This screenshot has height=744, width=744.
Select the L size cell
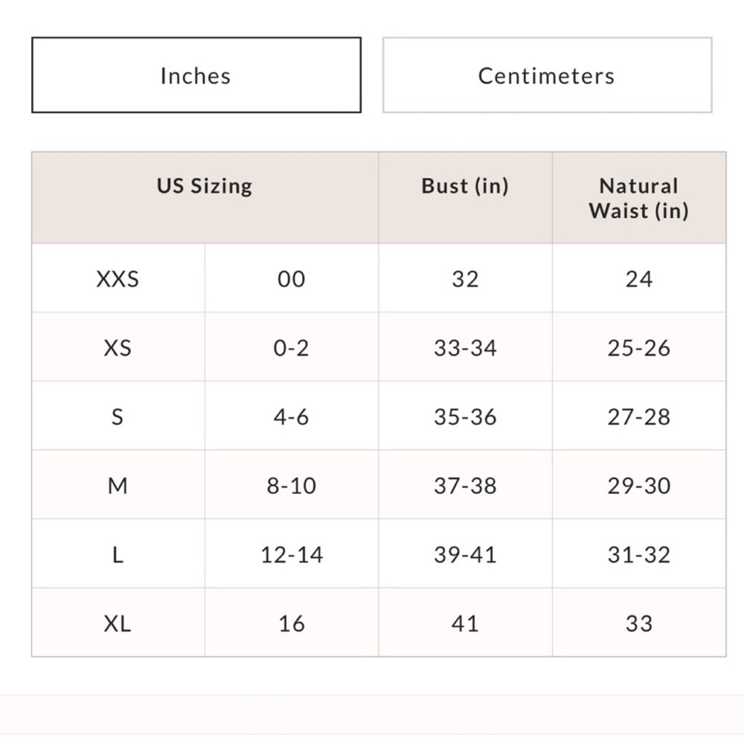(x=118, y=554)
